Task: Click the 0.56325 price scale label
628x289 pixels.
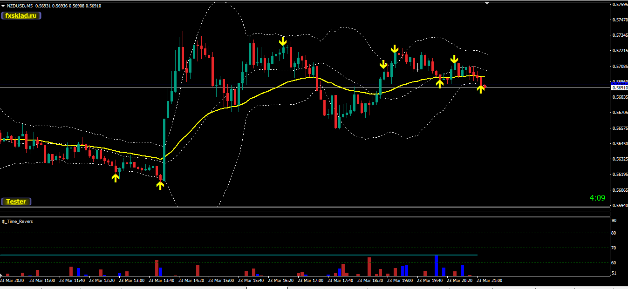Action: (620, 159)
